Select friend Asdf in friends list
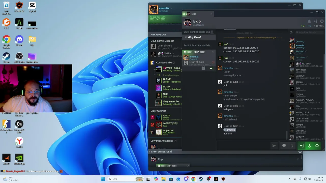Viewport: 326px width, 183px height. (x=168, y=80)
